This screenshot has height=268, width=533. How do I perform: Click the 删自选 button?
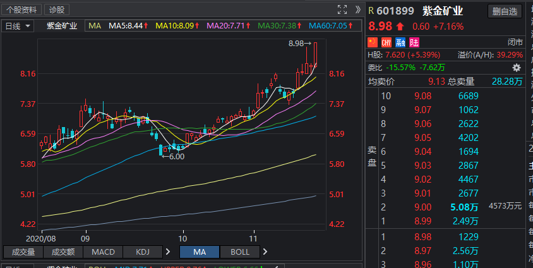505,11
